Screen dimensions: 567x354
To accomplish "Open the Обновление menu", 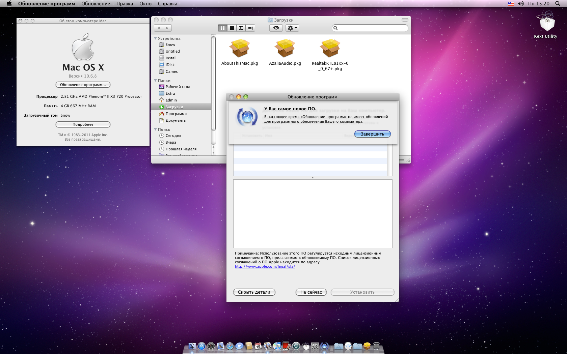I will [96, 4].
